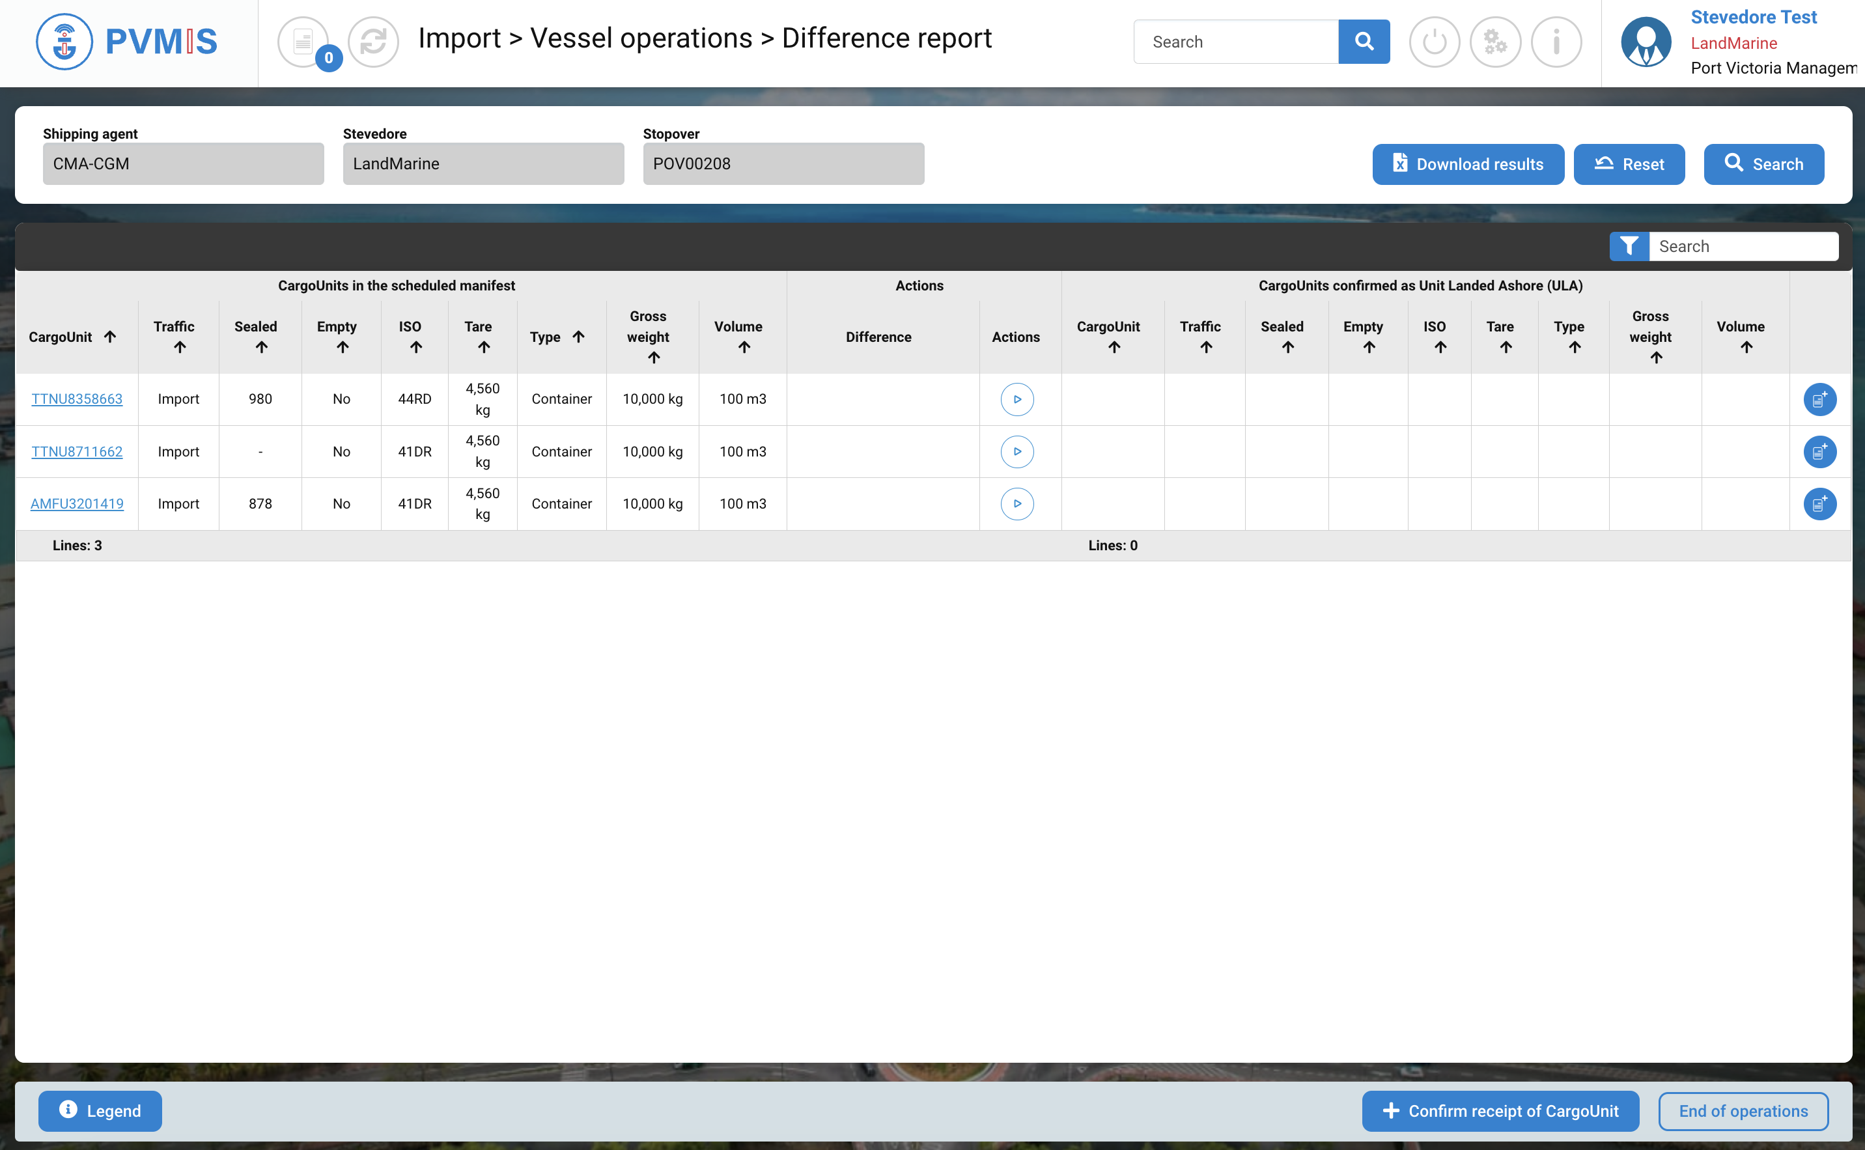Click the table filter funnel icon
The height and width of the screenshot is (1150, 1865).
1629,246
